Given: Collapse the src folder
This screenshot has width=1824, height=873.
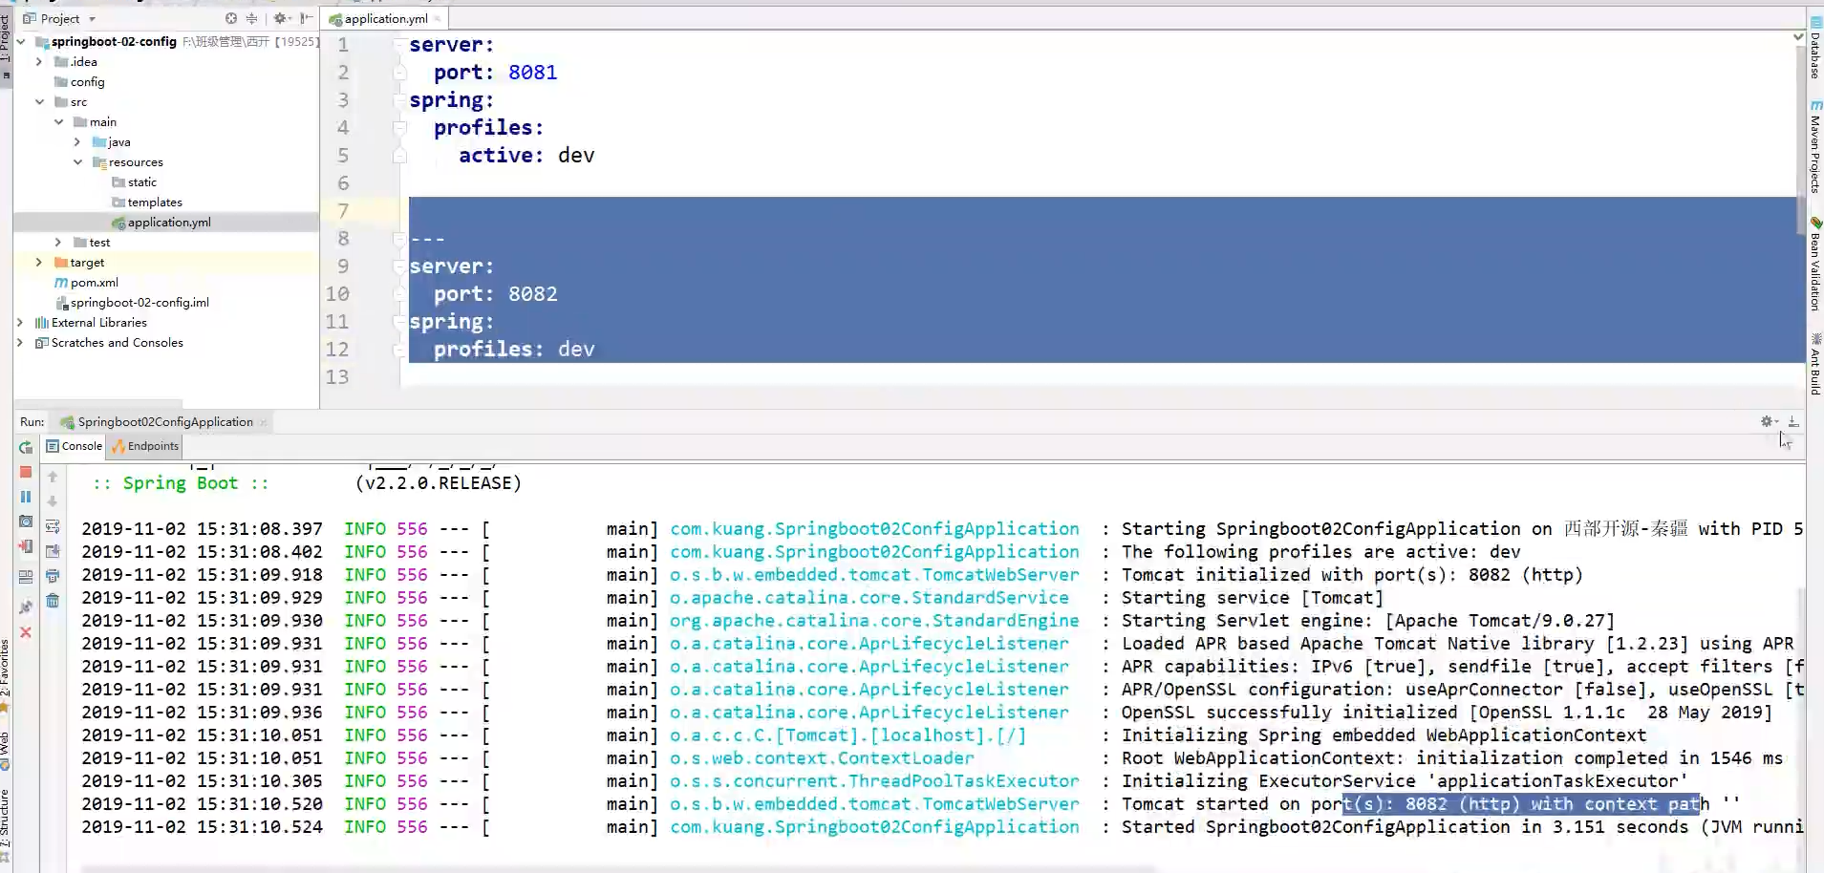Looking at the screenshot, I should pyautogui.click(x=39, y=102).
